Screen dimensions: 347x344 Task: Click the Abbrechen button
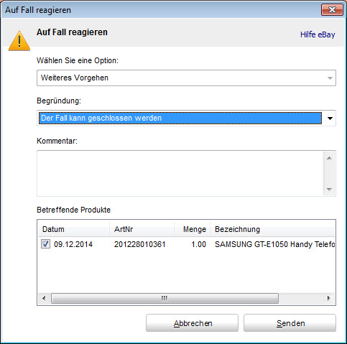pos(192,323)
